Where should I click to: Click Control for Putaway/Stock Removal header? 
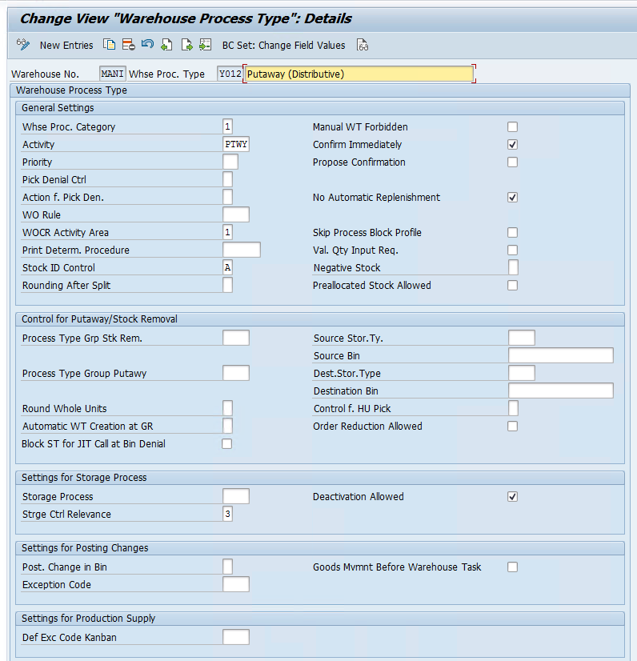coord(320,319)
